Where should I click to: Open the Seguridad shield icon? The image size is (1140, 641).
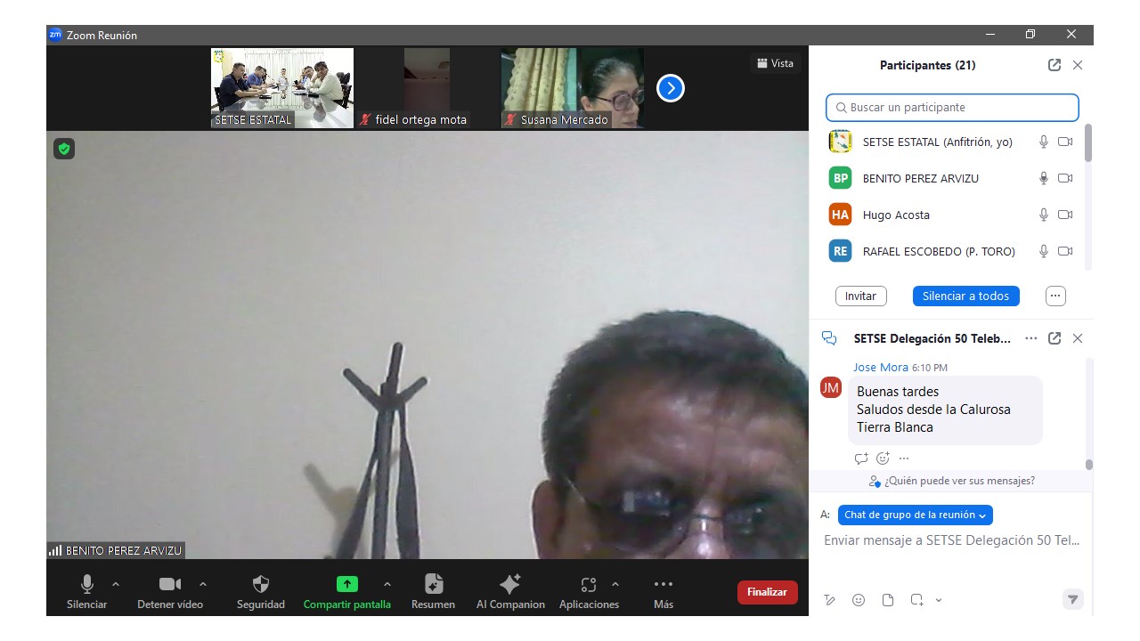260,585
